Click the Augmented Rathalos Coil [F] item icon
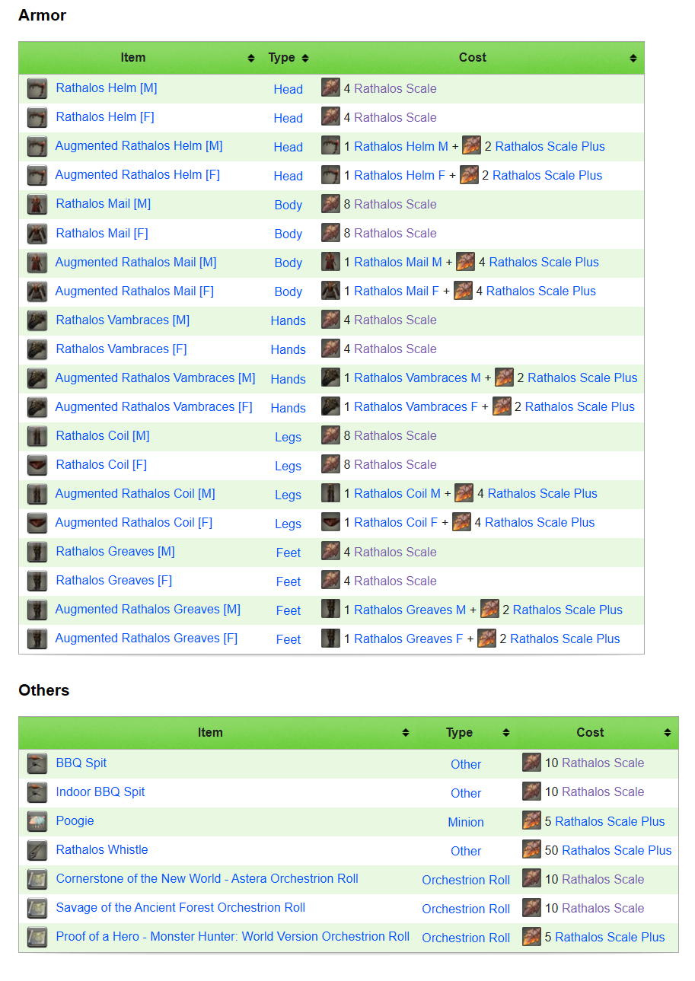Viewport: 695px width, 981px height. [37, 522]
